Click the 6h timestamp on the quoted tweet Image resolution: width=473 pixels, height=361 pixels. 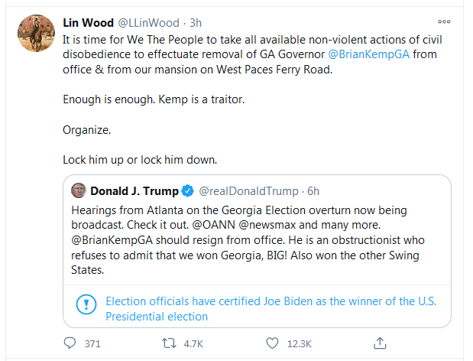(x=313, y=190)
